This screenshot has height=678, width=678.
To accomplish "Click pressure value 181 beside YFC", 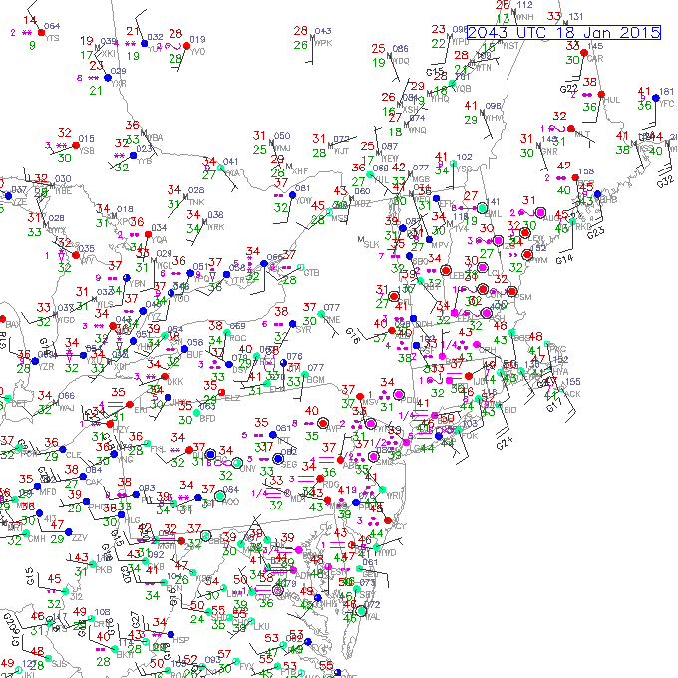I will (x=666, y=92).
